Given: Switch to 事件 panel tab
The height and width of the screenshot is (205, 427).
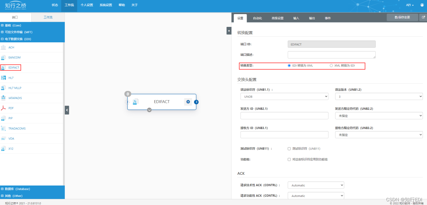Looking at the screenshot, I should [328, 18].
